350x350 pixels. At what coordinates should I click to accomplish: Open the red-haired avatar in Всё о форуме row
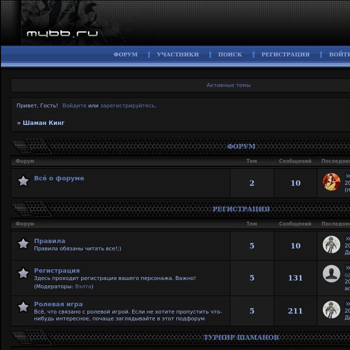[x=331, y=182]
